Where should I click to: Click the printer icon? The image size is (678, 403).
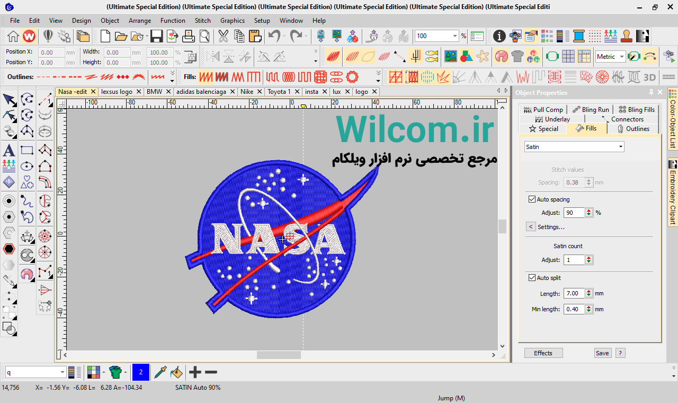pyautogui.click(x=189, y=36)
